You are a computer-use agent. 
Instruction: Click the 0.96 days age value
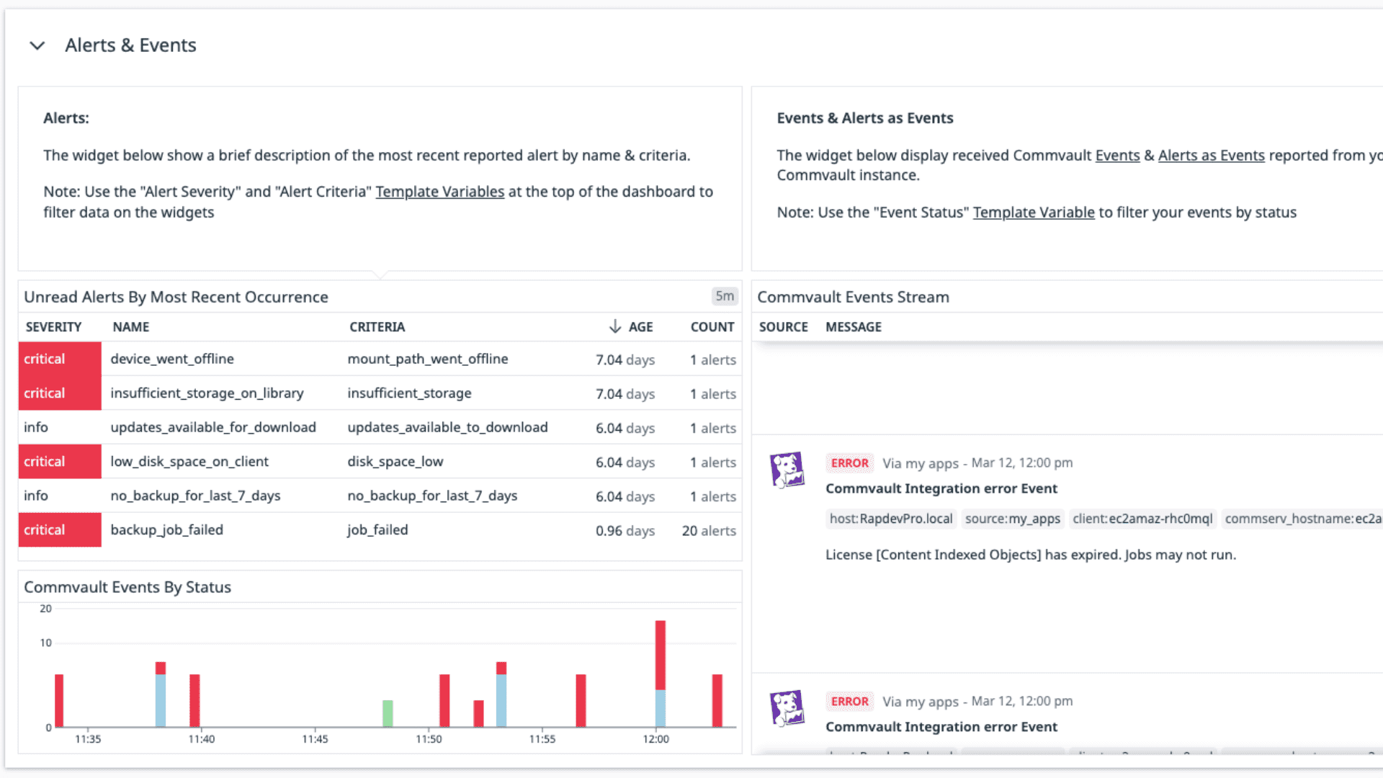point(625,531)
